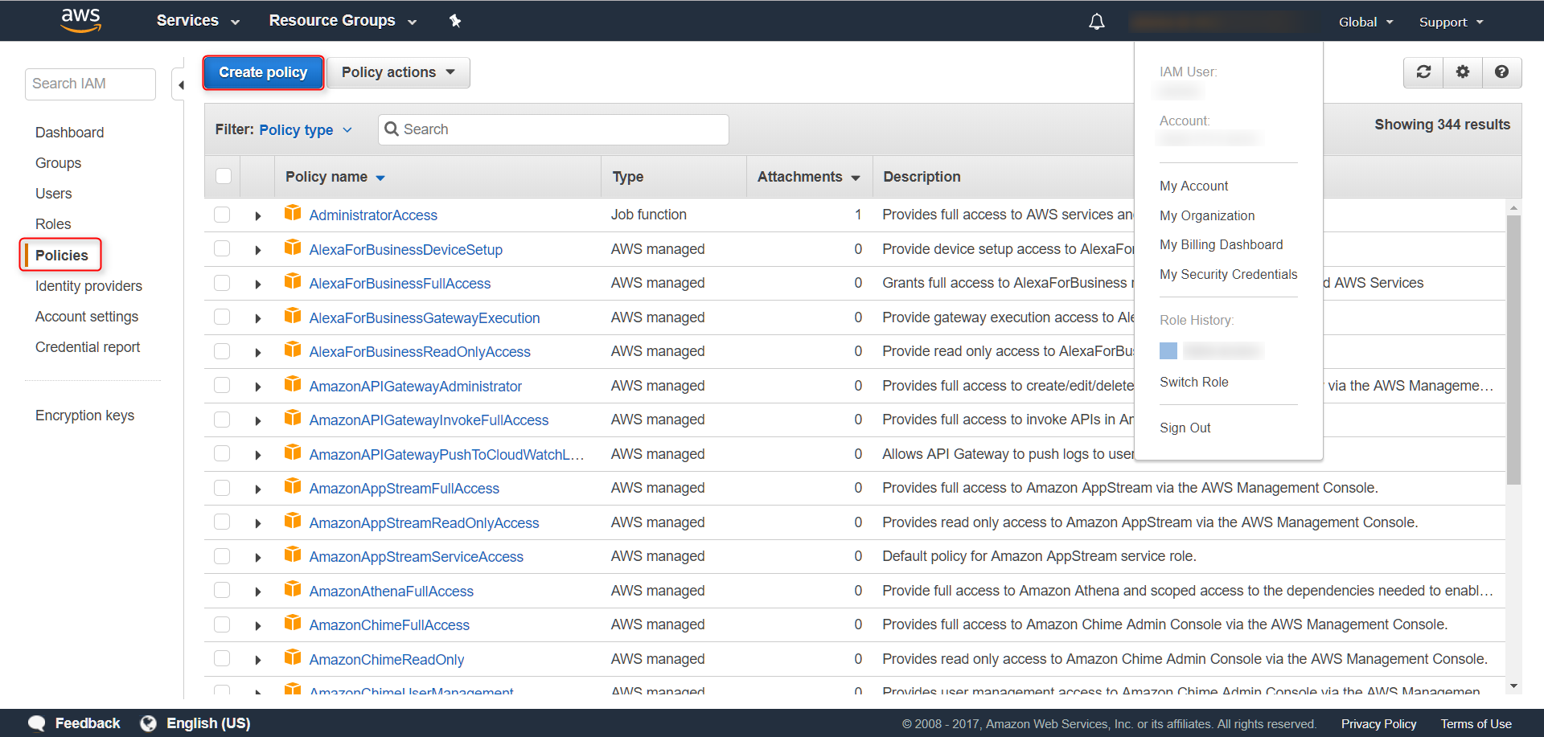
Task: Sort by the Policy name column
Action: [335, 177]
